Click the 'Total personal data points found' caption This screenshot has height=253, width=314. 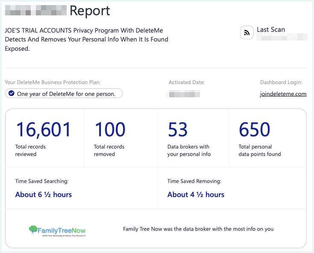pos(260,151)
